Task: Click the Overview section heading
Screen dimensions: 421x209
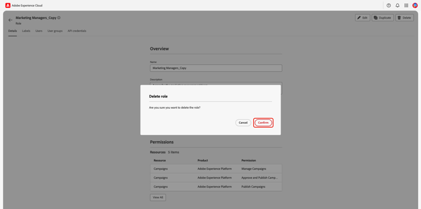Action: [159, 49]
